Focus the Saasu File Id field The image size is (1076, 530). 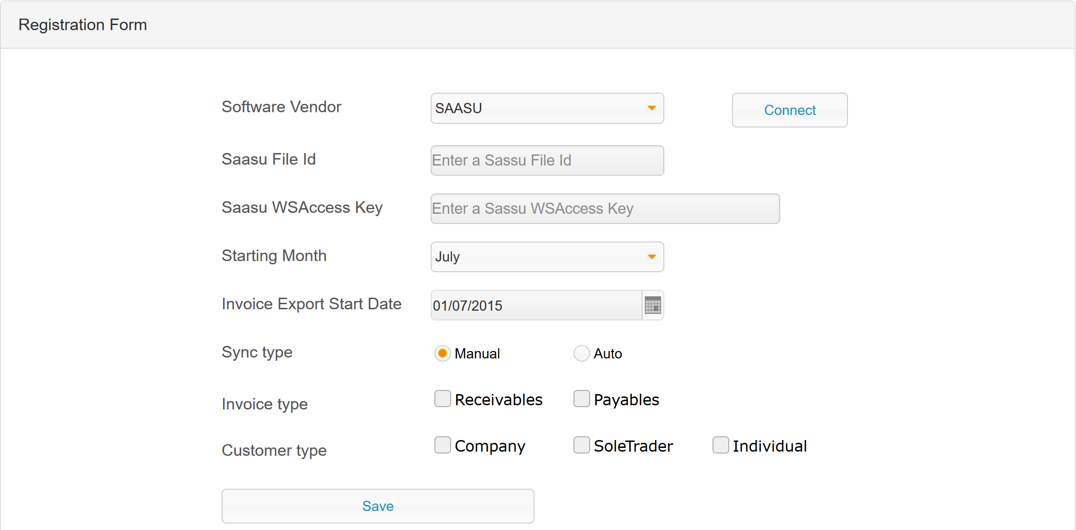547,160
